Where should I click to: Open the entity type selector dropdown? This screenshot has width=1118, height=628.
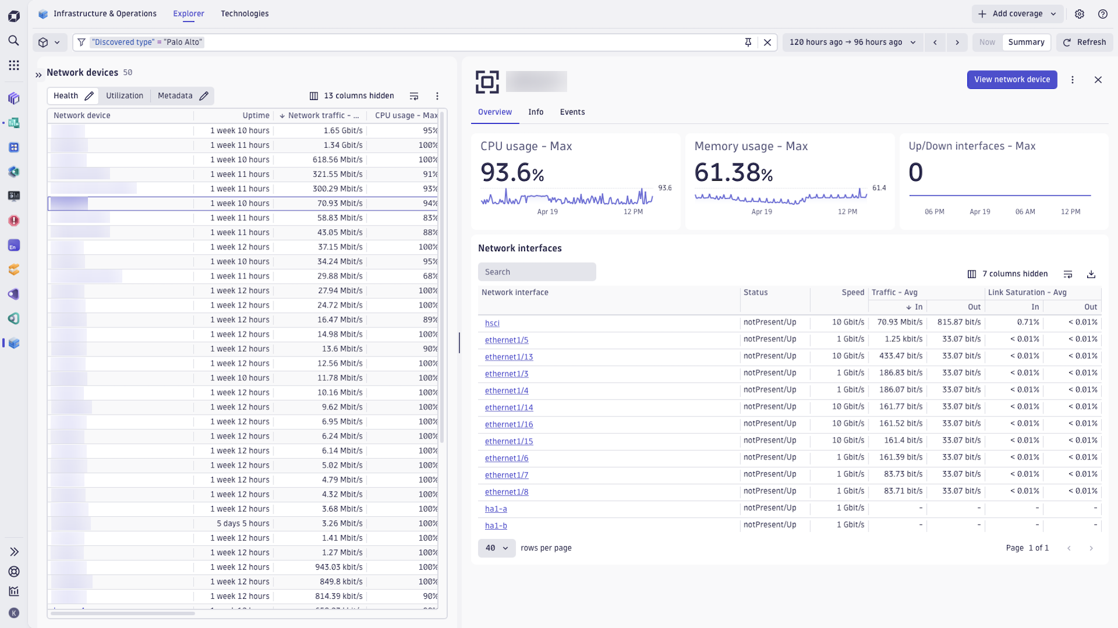click(49, 42)
